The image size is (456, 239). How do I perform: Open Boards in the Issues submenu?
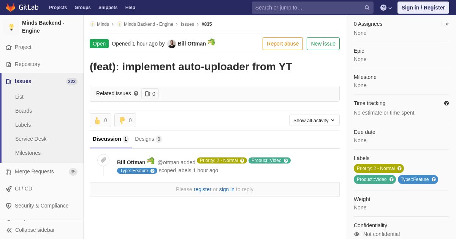24,111
